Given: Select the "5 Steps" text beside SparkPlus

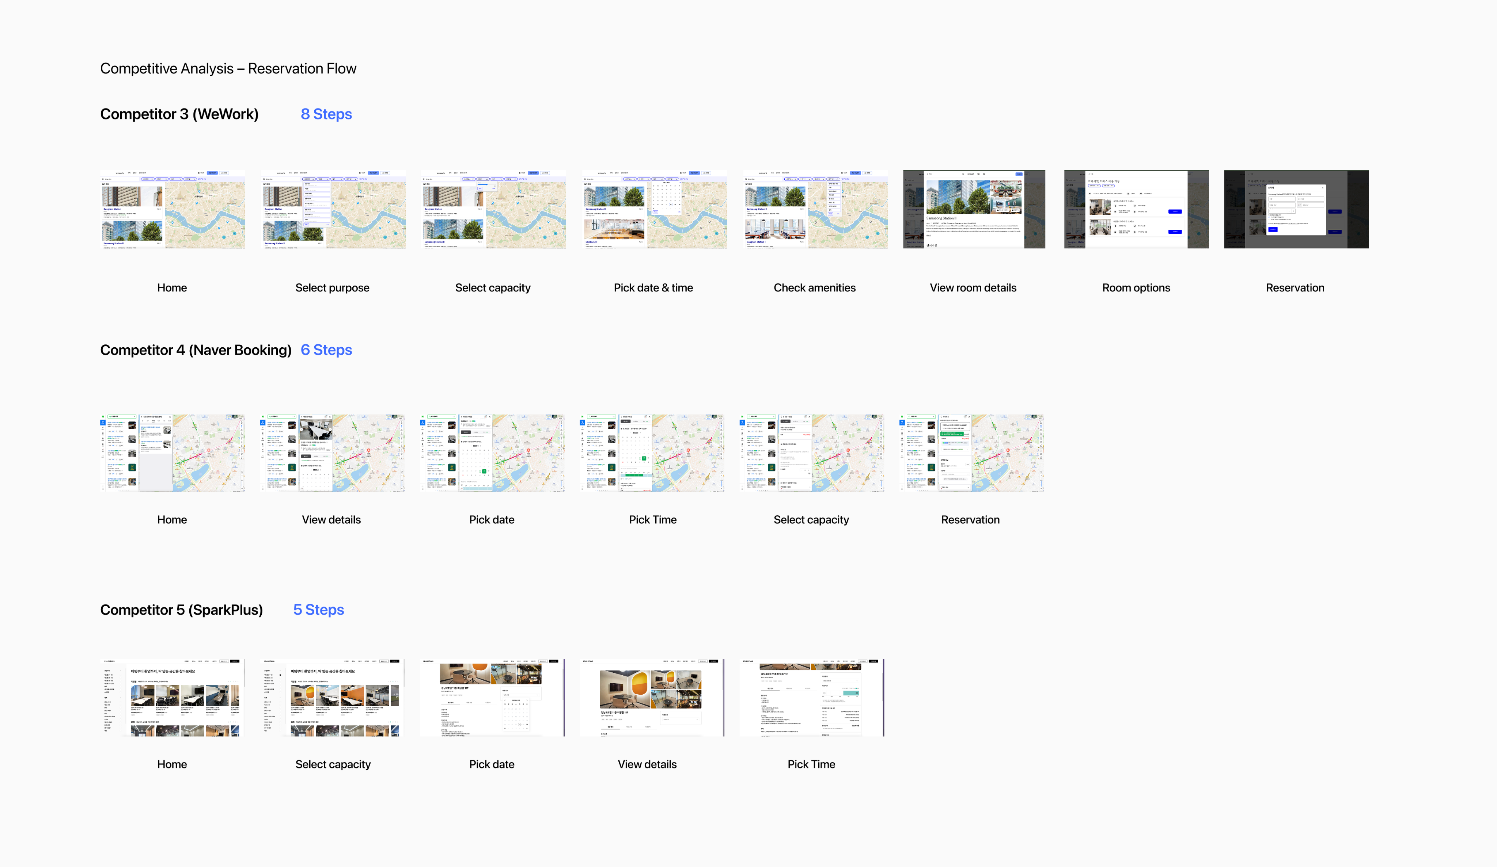Looking at the screenshot, I should pyautogui.click(x=318, y=610).
